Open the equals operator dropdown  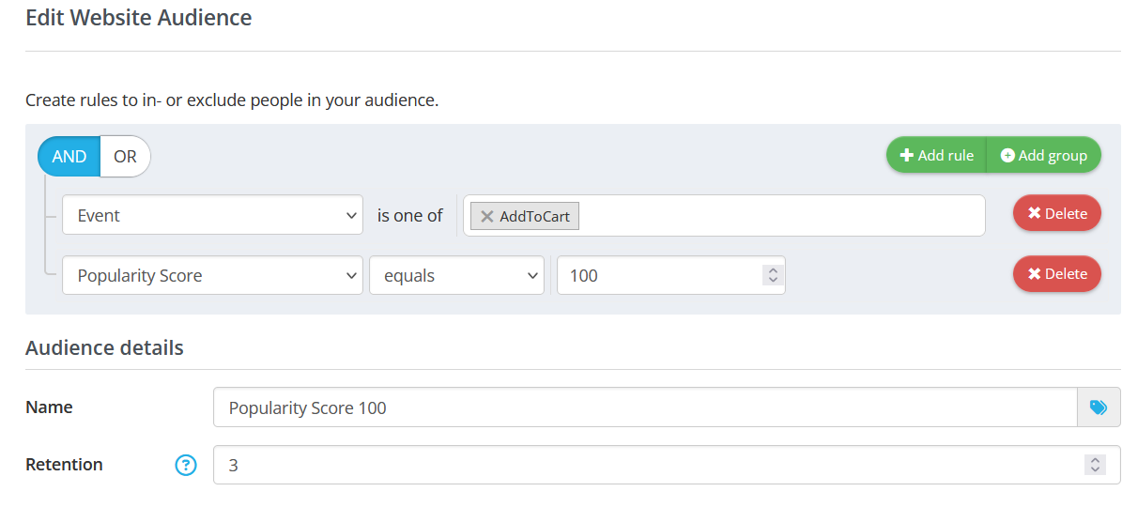point(457,275)
